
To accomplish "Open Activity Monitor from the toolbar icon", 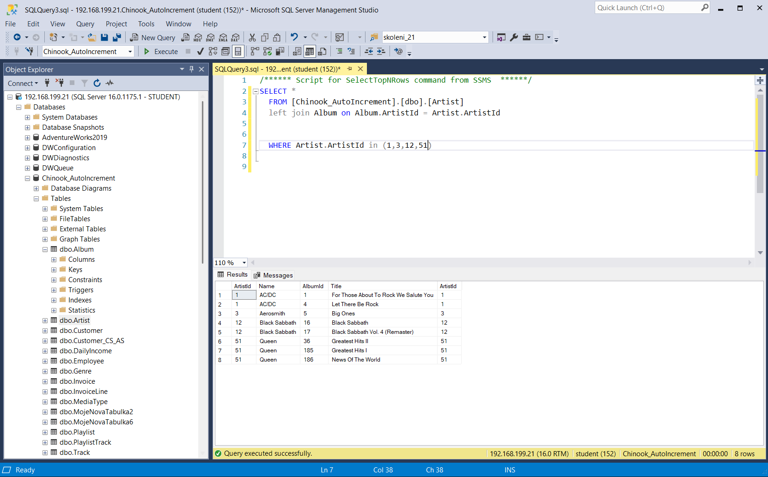I will tap(340, 37).
